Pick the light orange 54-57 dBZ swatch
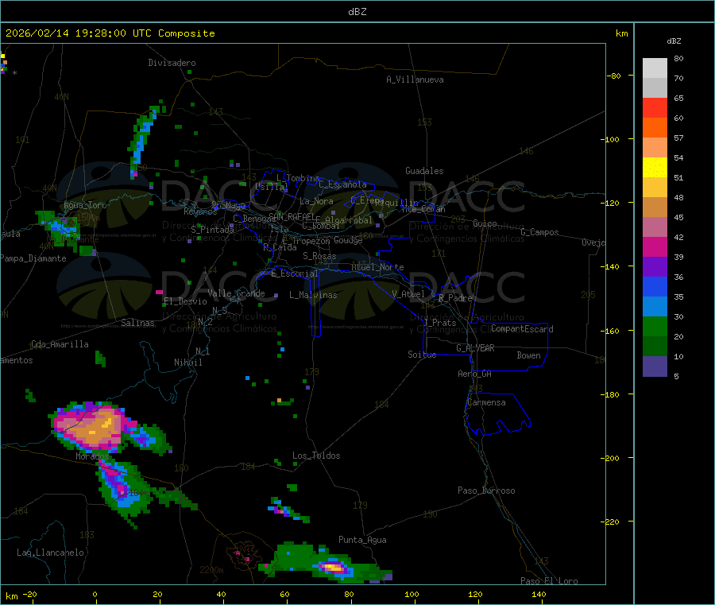 (655, 147)
